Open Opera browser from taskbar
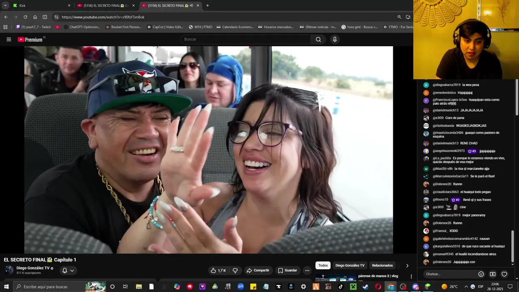This screenshot has width=519, height=292. 378,287
